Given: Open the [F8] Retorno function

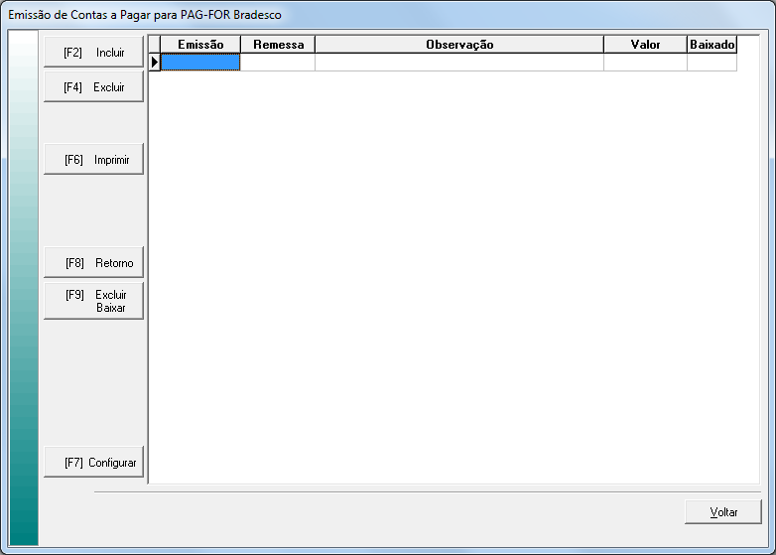Looking at the screenshot, I should 93,263.
